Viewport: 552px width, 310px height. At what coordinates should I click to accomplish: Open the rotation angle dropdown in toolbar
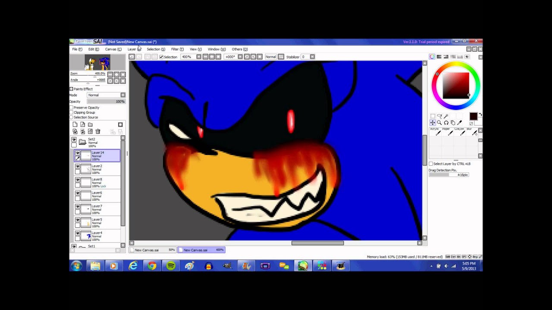tap(241, 57)
